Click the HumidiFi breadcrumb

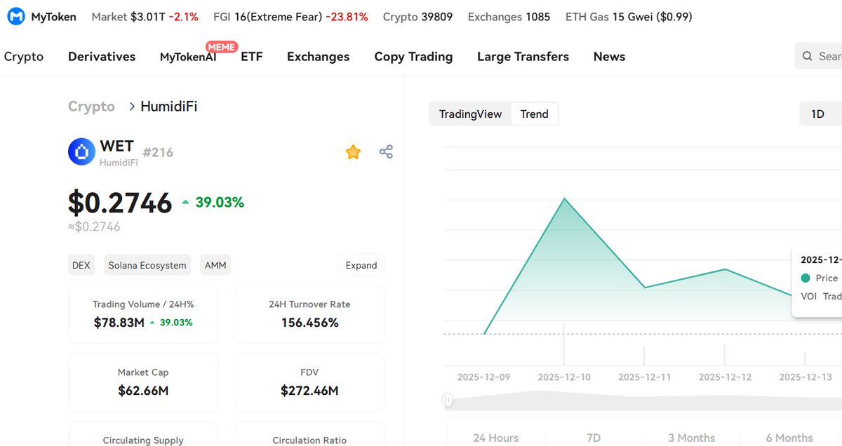pyautogui.click(x=168, y=107)
